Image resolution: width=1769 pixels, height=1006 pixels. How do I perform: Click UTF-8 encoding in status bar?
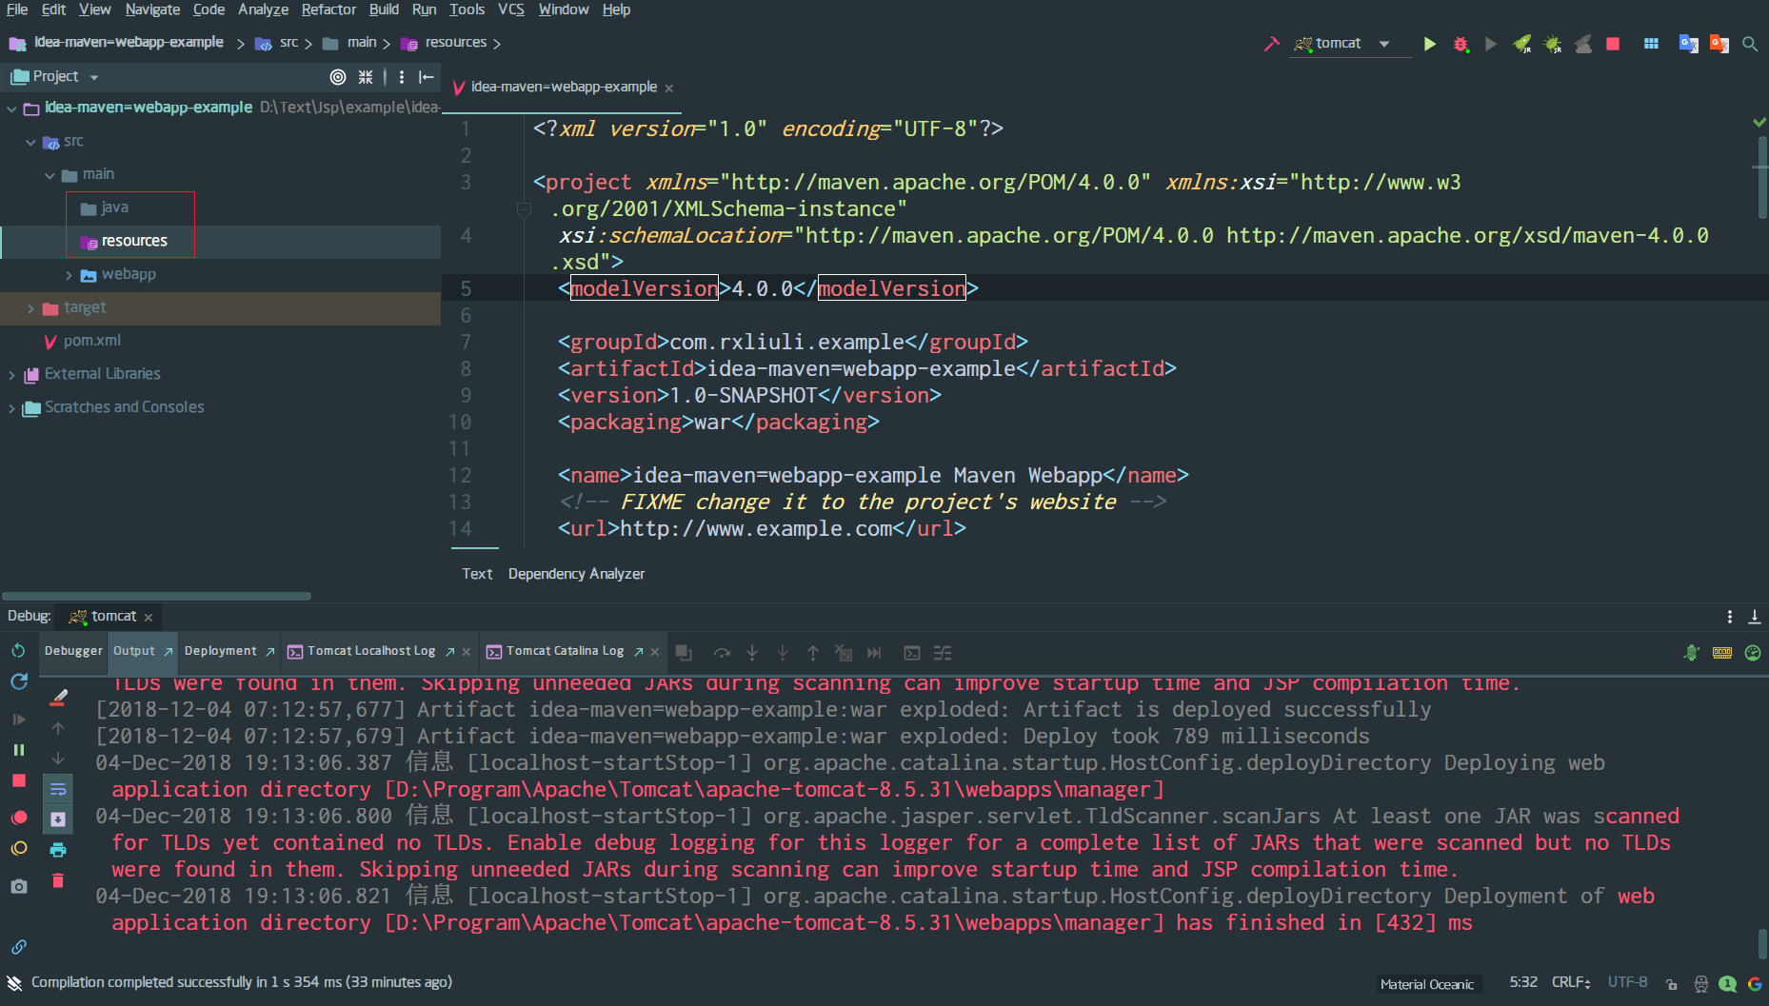coord(1627,982)
